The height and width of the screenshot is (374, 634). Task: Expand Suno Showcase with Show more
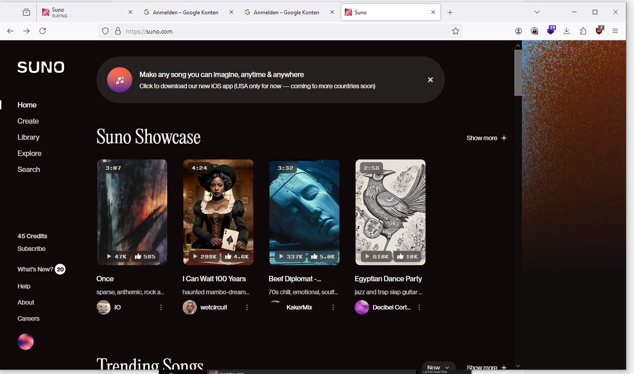coord(486,138)
